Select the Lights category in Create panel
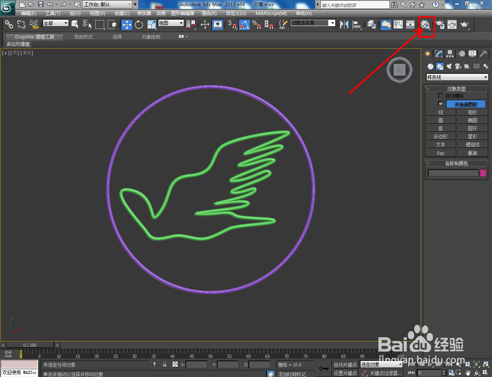The width and height of the screenshot is (492, 377). [x=449, y=66]
